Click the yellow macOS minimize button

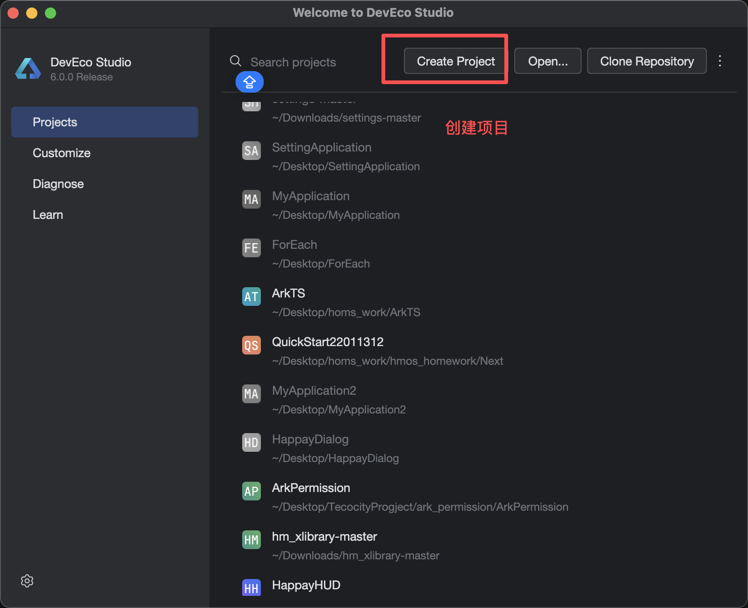tap(32, 13)
